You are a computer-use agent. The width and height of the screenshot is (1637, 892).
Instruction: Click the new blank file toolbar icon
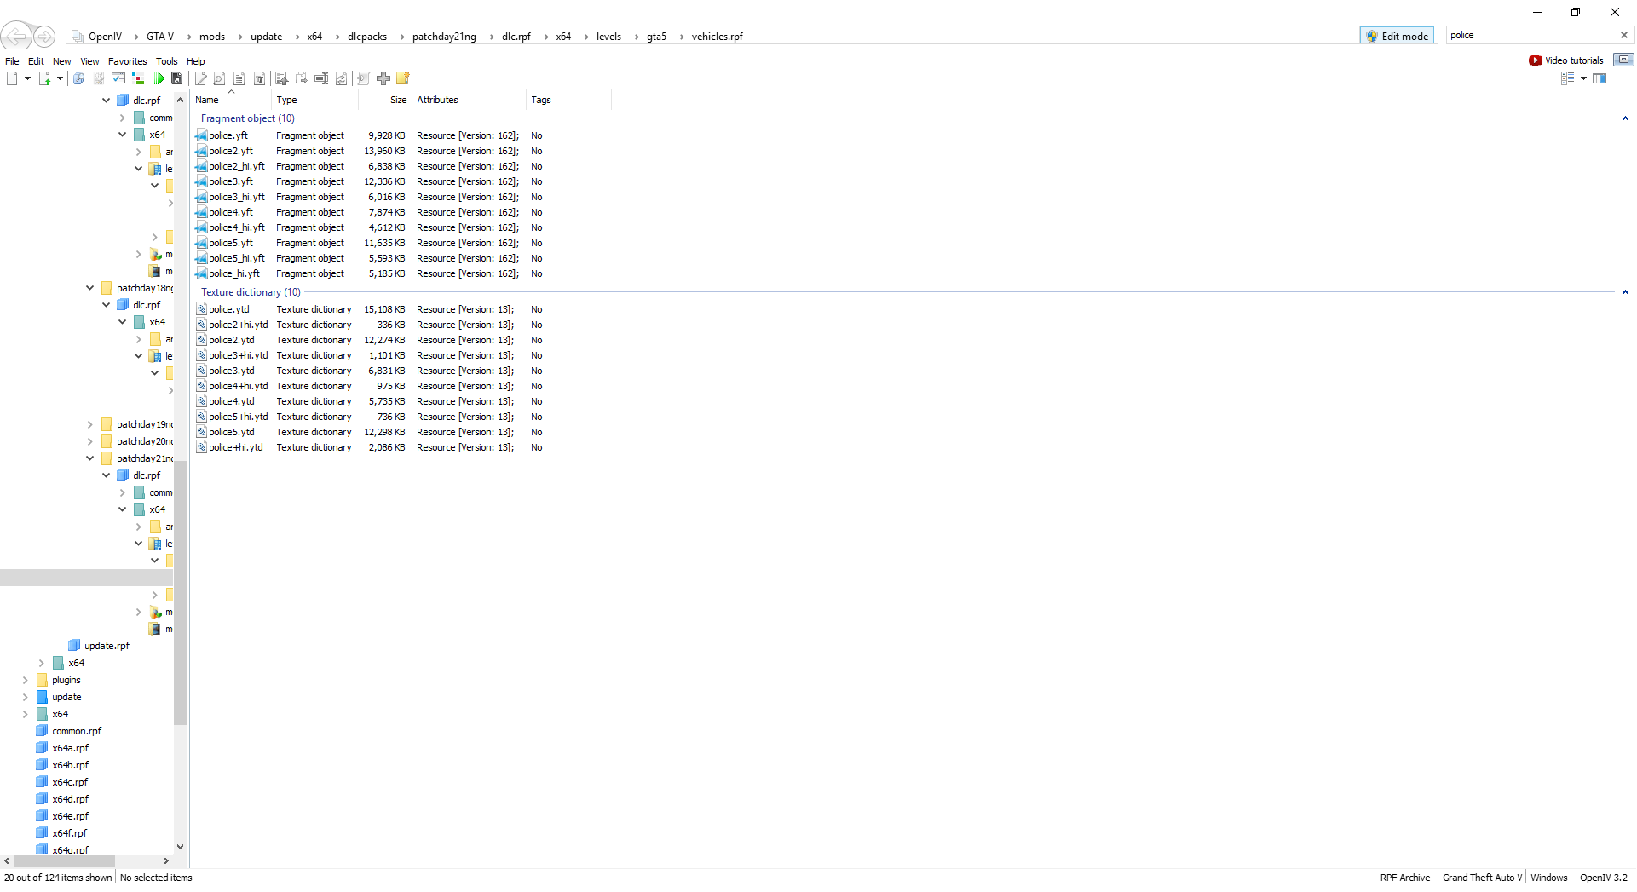tap(12, 78)
